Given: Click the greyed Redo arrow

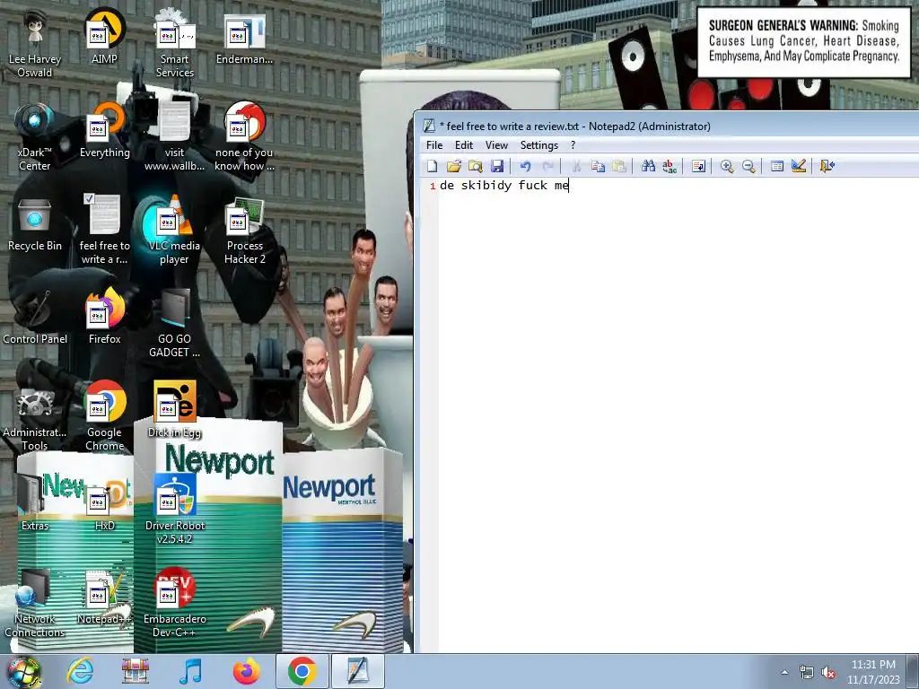Looking at the screenshot, I should (547, 166).
